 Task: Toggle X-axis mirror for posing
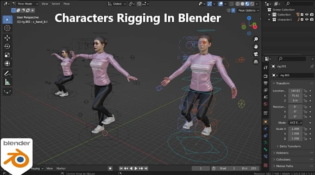[x=233, y=11]
